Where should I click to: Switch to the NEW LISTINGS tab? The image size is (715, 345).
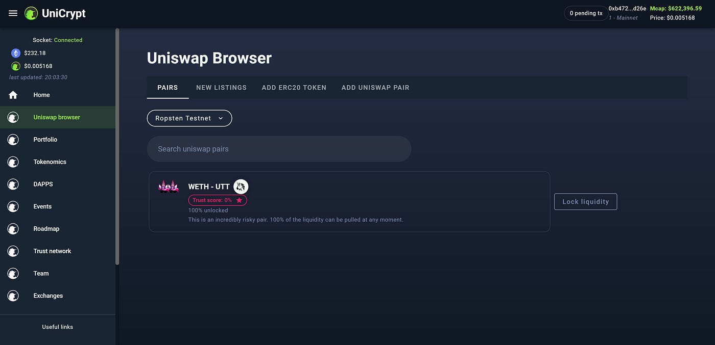coord(221,88)
